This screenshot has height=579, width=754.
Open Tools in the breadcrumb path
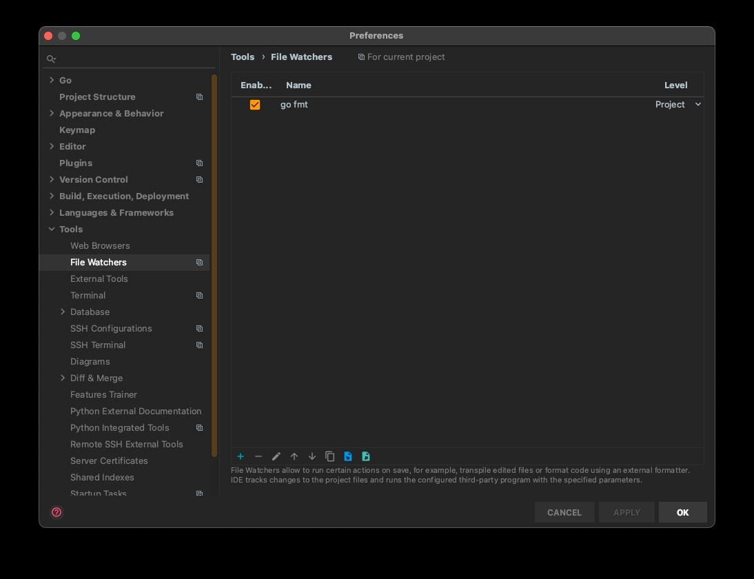click(x=243, y=57)
